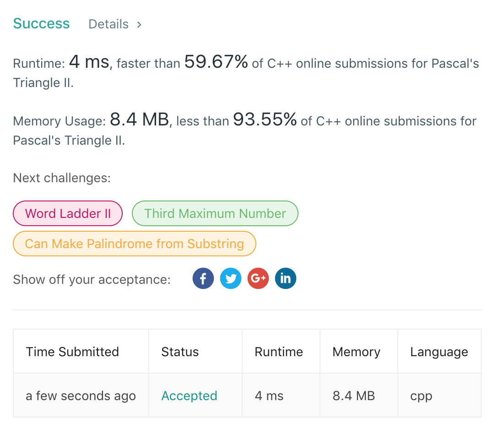The height and width of the screenshot is (434, 499).
Task: Click the Google+ share icon
Action: pos(258,278)
